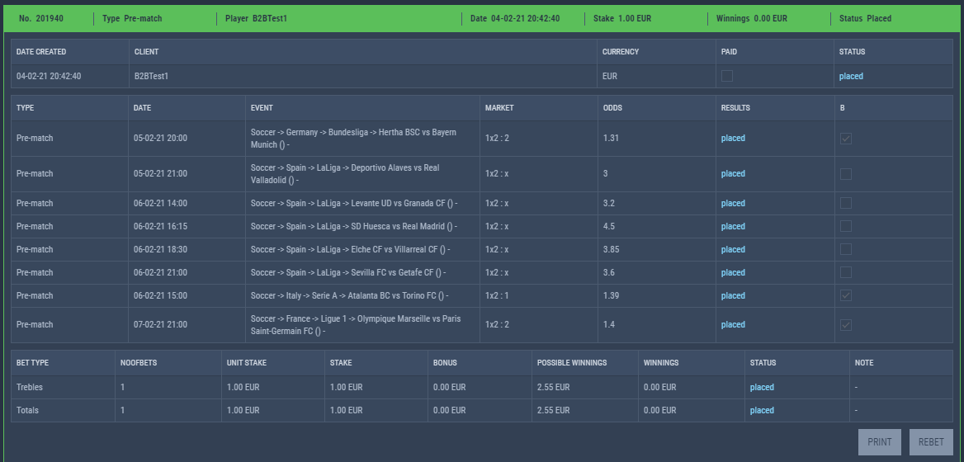Toggle B checkbox for SD Huesca vs Real Madrid
The image size is (964, 462).
tap(846, 227)
